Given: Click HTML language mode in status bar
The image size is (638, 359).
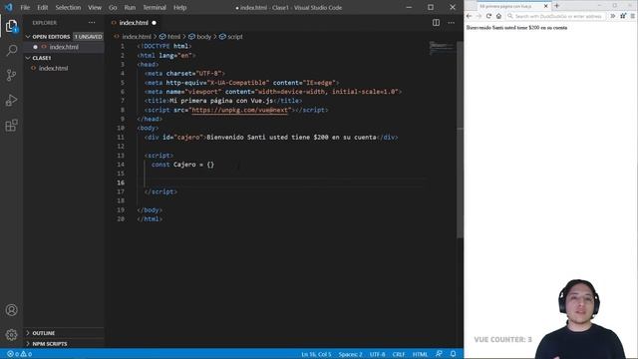Looking at the screenshot, I should (x=420, y=354).
